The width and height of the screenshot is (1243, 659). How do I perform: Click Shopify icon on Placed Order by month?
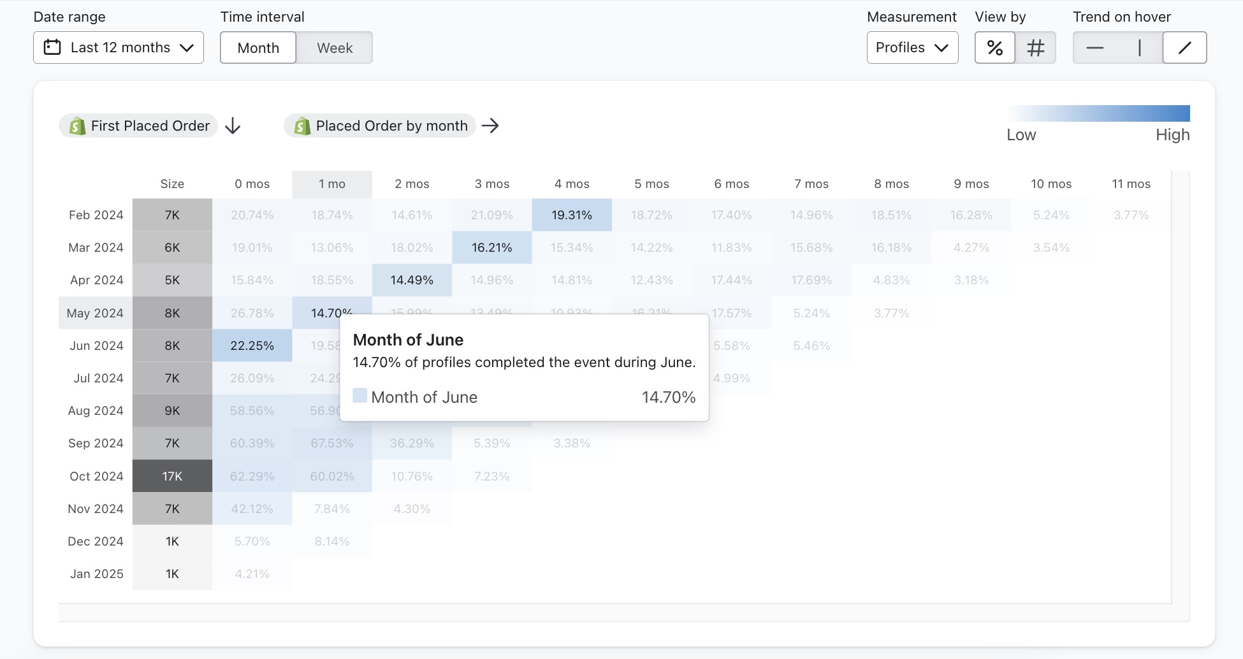click(302, 126)
